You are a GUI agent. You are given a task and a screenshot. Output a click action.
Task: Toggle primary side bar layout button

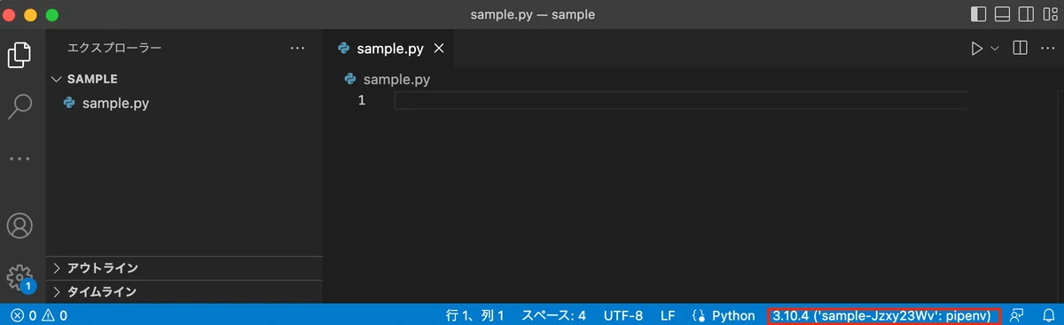point(979,14)
